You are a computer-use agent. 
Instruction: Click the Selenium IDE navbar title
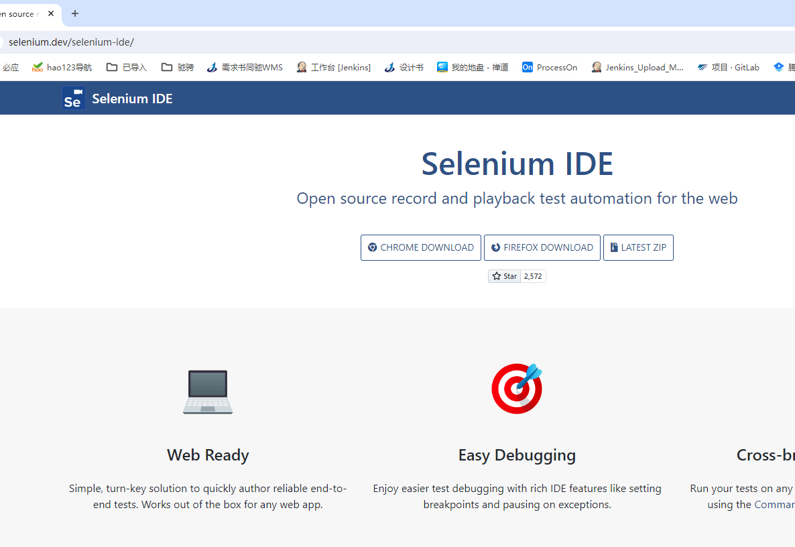click(x=132, y=99)
